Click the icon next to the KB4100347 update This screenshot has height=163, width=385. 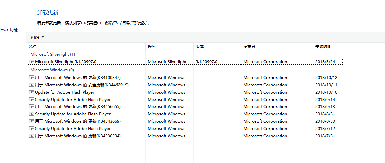pos(32,78)
